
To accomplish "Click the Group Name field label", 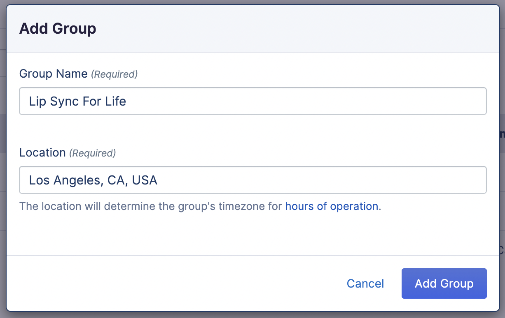I will (54, 74).
